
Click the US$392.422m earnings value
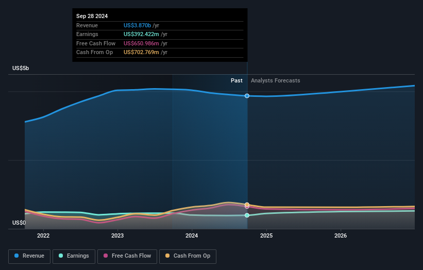(141, 34)
